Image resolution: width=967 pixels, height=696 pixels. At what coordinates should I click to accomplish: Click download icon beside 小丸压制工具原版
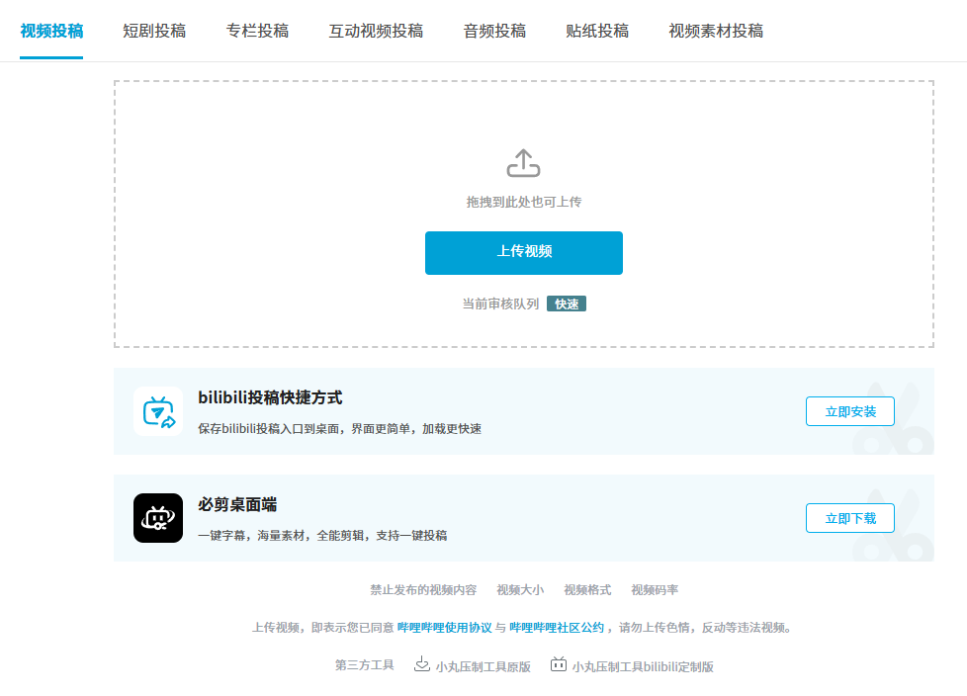[x=421, y=664]
